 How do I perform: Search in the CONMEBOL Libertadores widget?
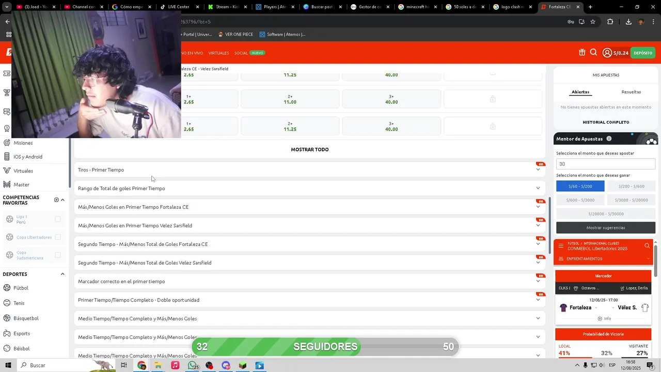coord(647,246)
